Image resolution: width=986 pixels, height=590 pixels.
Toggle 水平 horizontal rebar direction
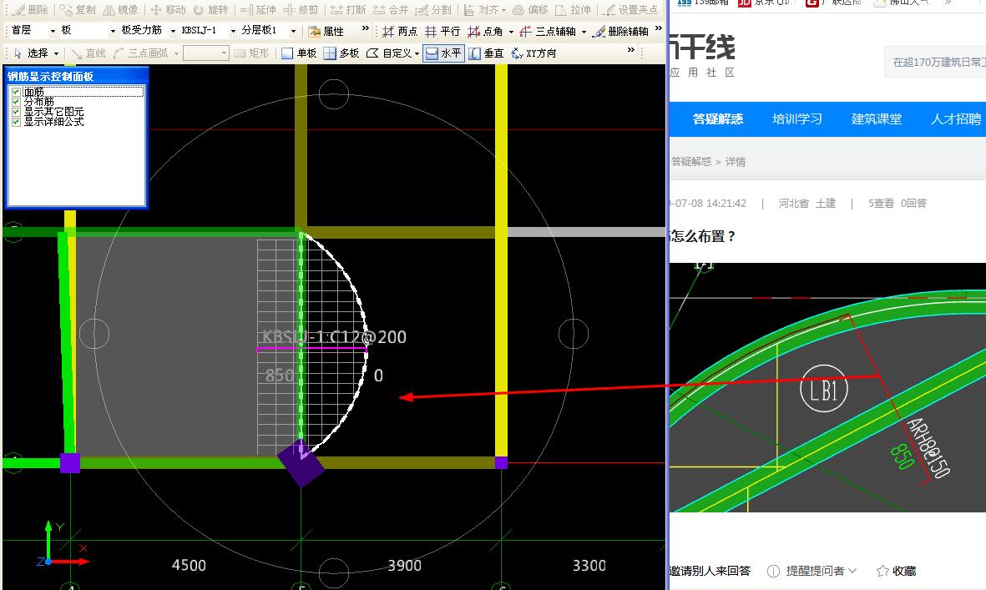443,53
